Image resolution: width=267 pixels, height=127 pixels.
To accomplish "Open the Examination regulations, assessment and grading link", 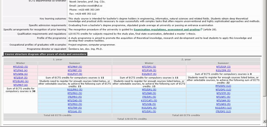I will point(167,30).
